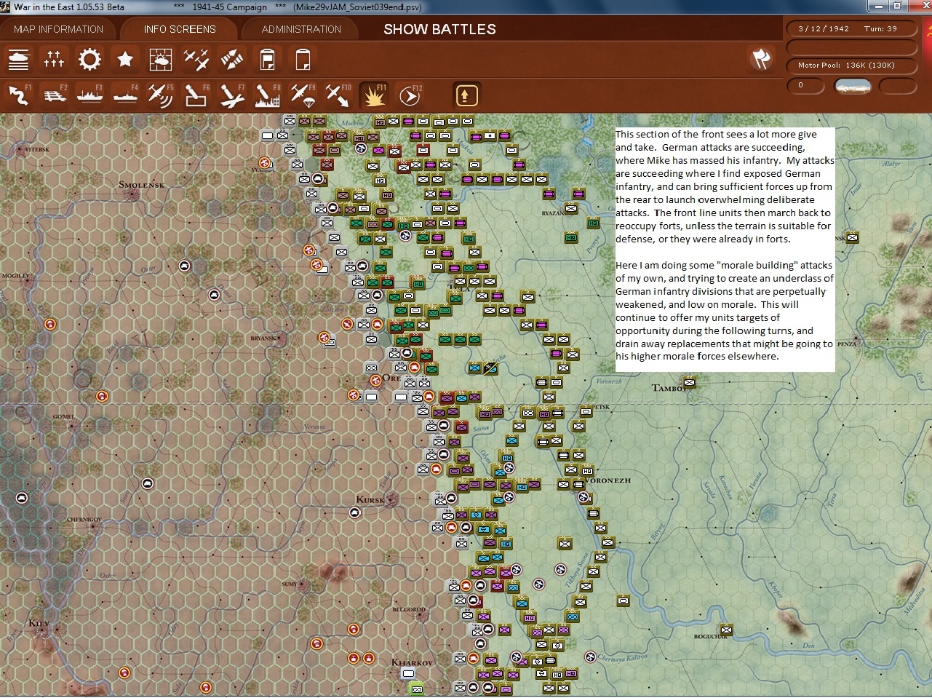Click the Kursk city label on map
The width and height of the screenshot is (932, 698).
point(371,500)
